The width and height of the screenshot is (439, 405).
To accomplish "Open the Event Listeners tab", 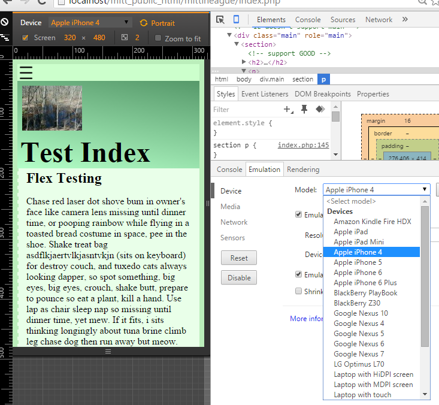I will [265, 94].
